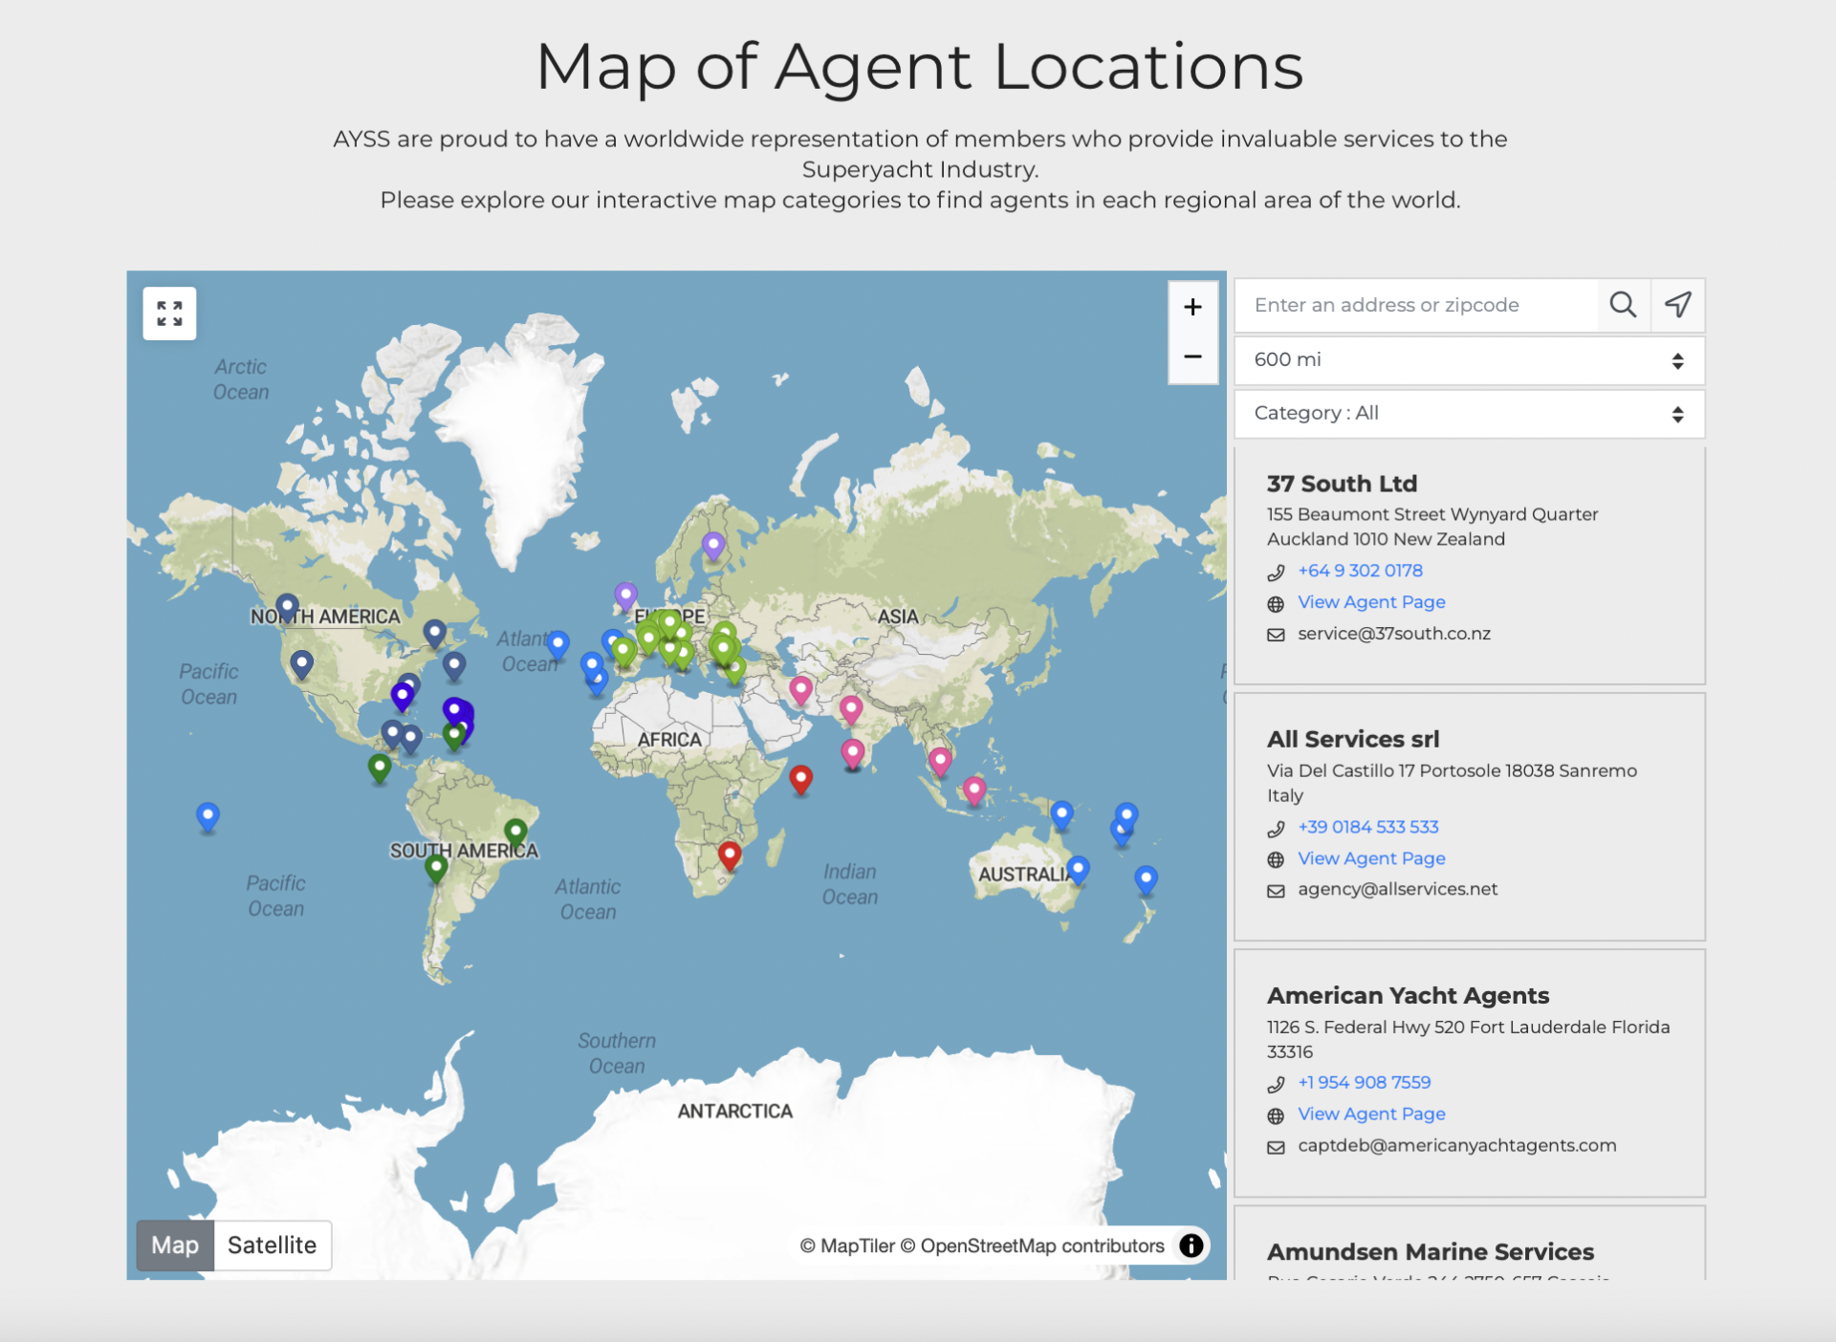Click the red marker in southern Africa
Screen dimensions: 1836x1342
(730, 854)
